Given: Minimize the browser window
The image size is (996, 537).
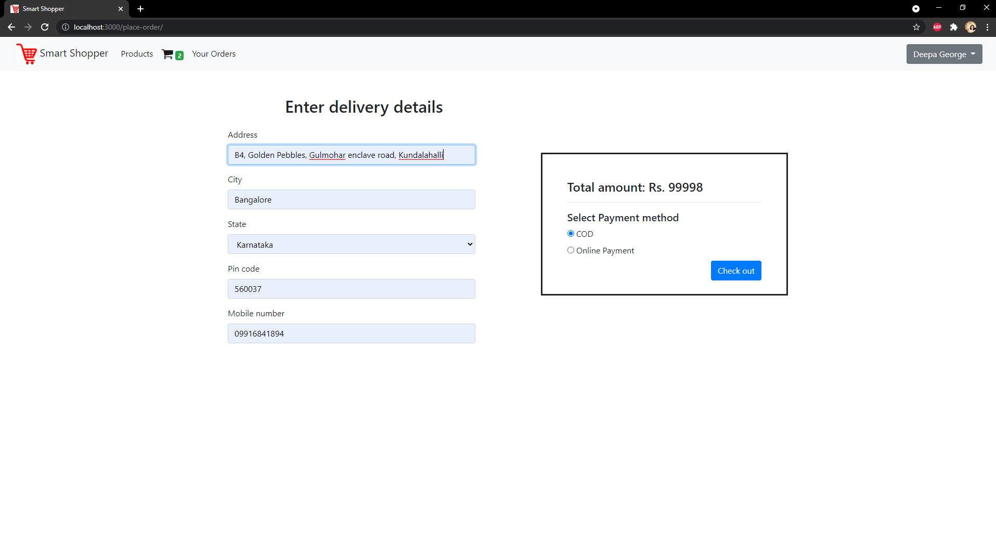Looking at the screenshot, I should click(x=939, y=8).
